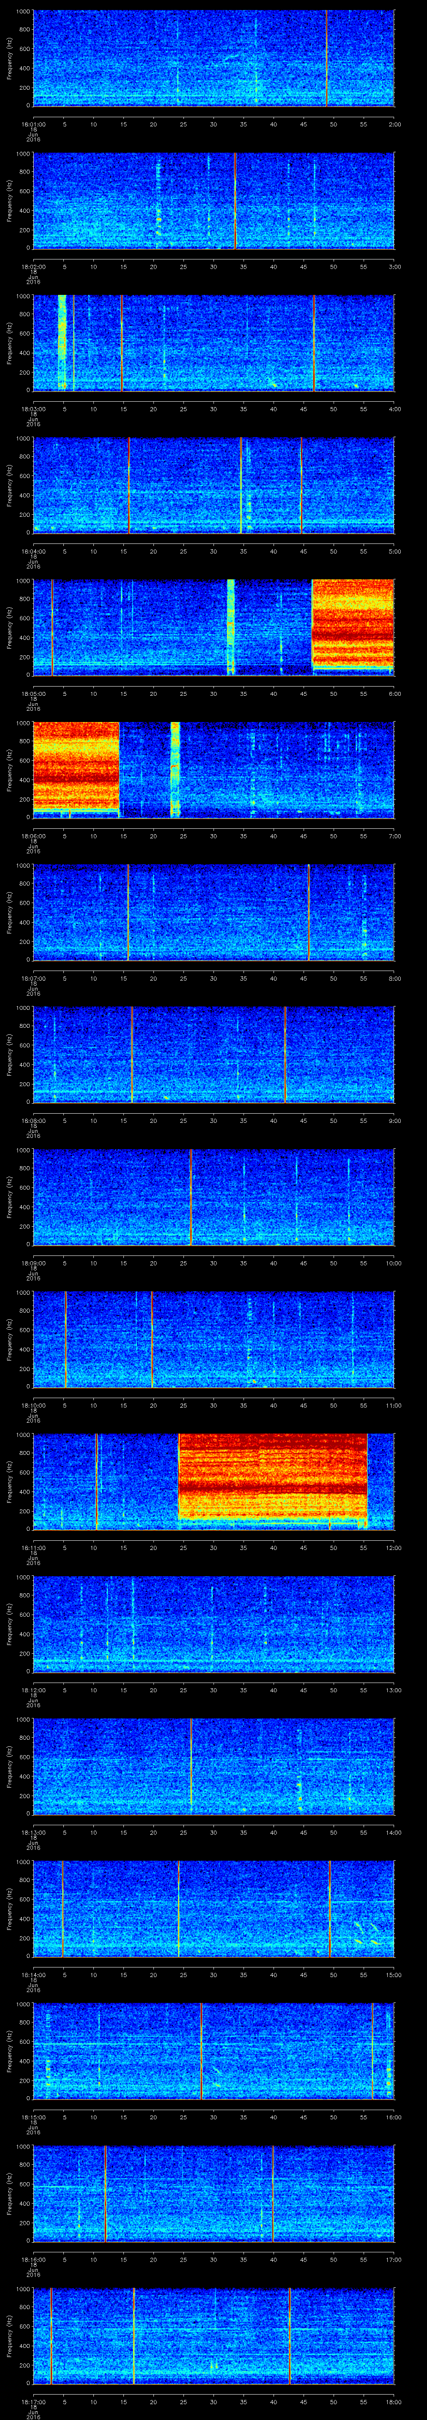Click the '2:00' end time label
This screenshot has width=427, height=2420.
coord(394,124)
